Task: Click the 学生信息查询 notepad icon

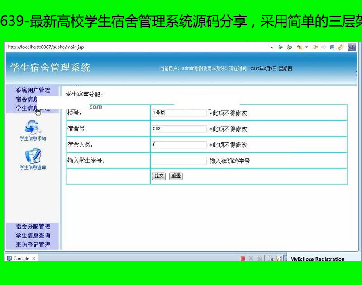Action: [33, 156]
